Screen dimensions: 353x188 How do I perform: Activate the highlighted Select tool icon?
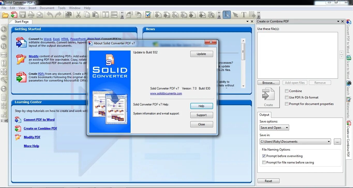click(x=227, y=15)
